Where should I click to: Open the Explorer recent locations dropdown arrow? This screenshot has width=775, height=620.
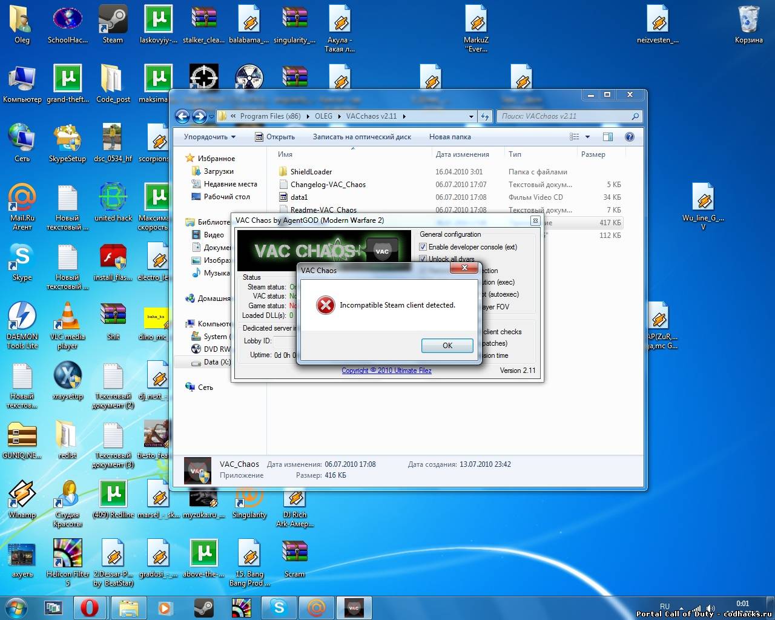click(x=211, y=116)
